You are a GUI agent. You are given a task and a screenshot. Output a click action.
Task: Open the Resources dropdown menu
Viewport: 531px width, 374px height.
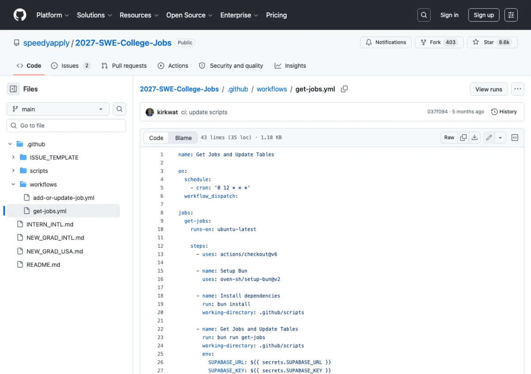[x=139, y=15]
